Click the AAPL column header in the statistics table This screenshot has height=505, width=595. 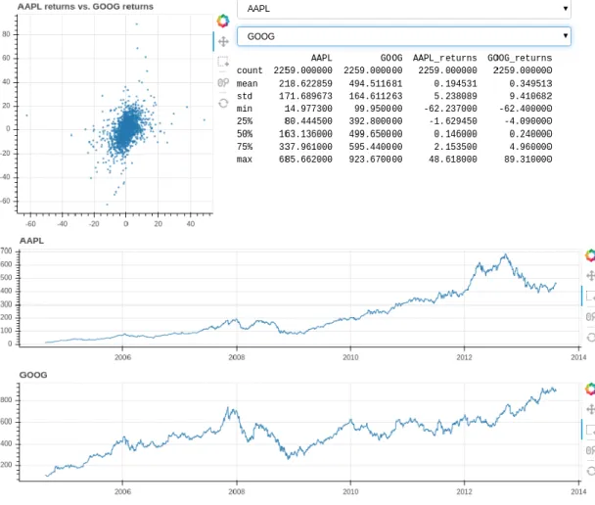[x=321, y=58]
